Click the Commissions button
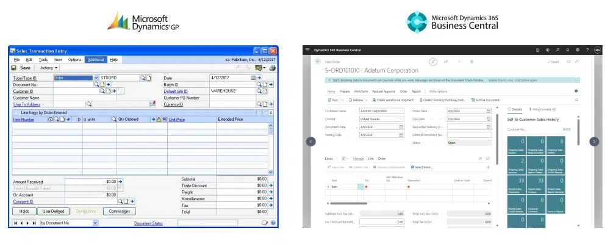This screenshot has height=244, width=610. tap(120, 211)
